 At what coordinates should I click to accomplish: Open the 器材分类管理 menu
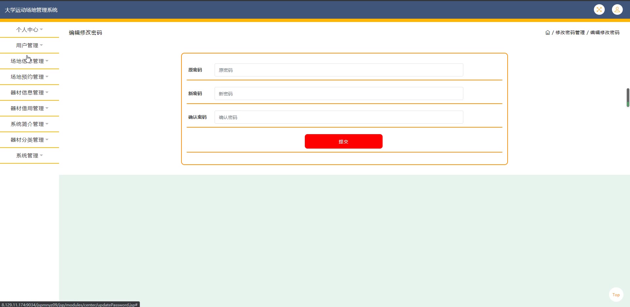pos(30,140)
